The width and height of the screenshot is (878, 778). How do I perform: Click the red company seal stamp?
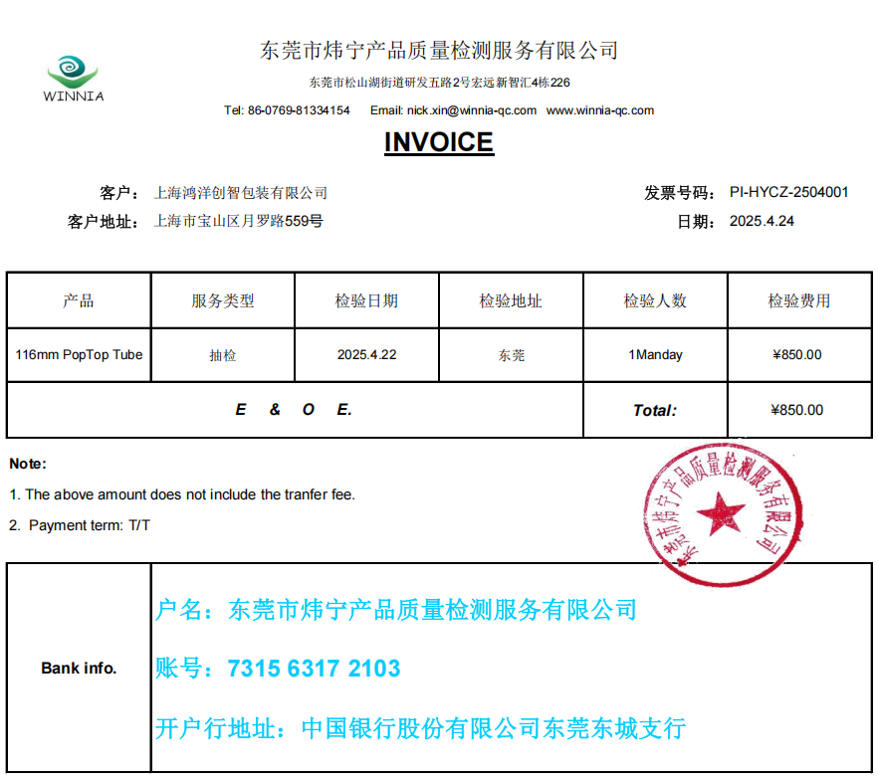[x=723, y=515]
